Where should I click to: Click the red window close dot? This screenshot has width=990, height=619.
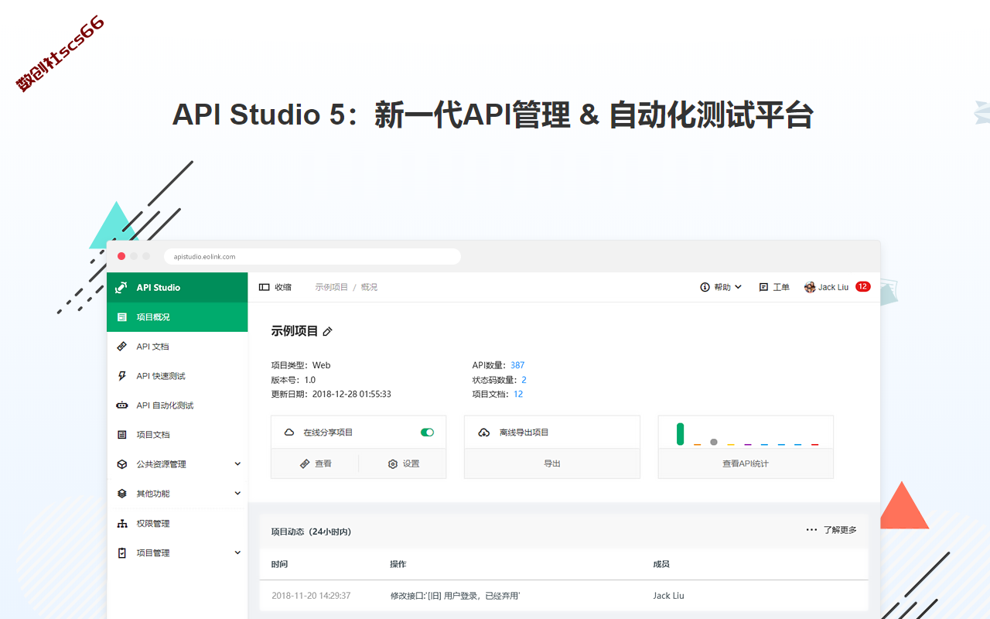(x=121, y=256)
